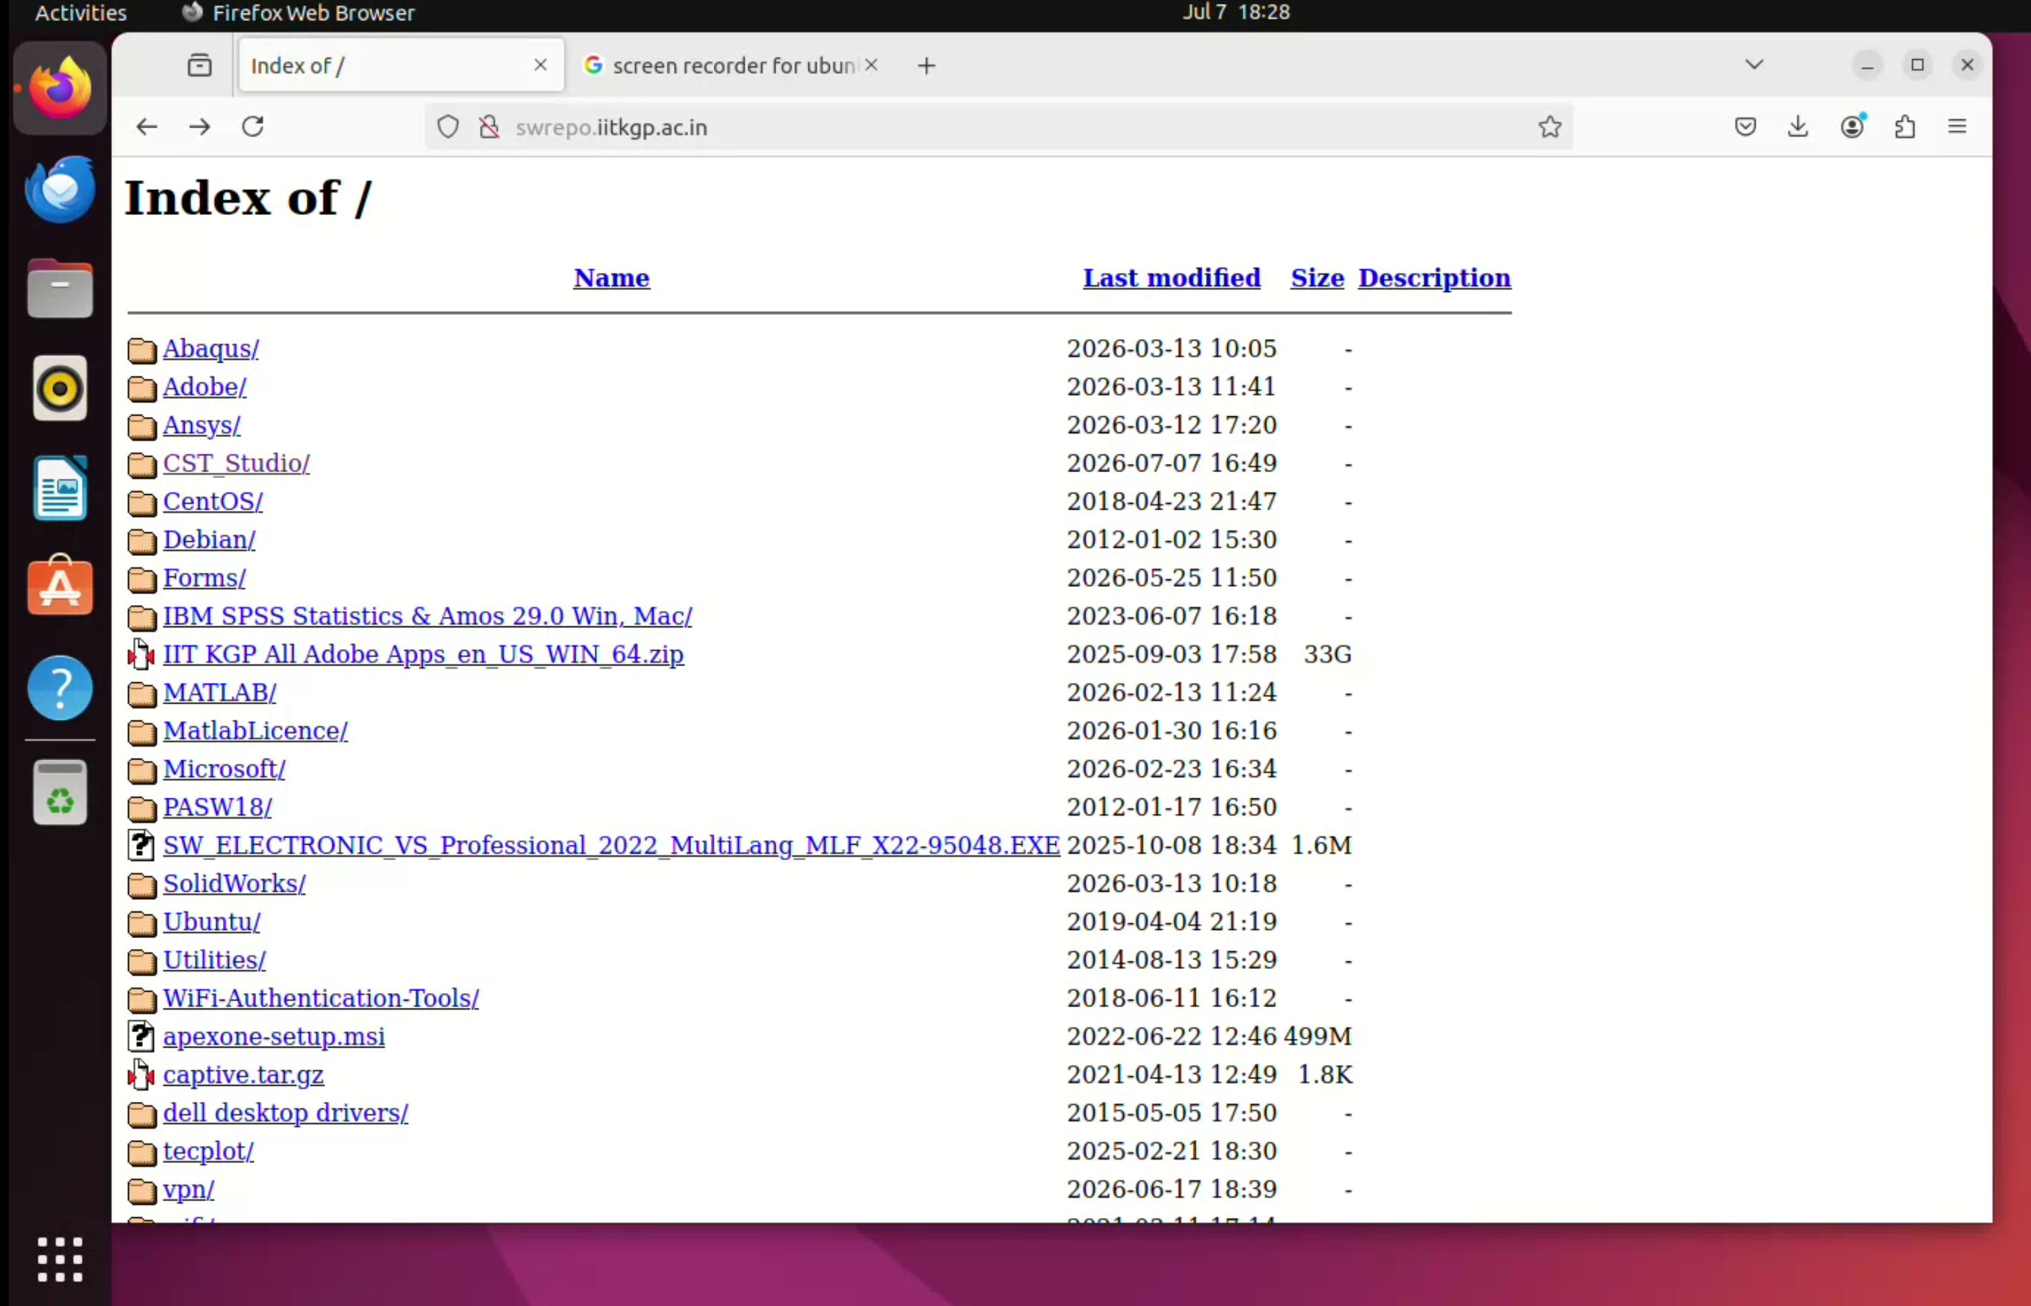Click the browser forward arrow
This screenshot has height=1306, width=2031.
tap(200, 127)
